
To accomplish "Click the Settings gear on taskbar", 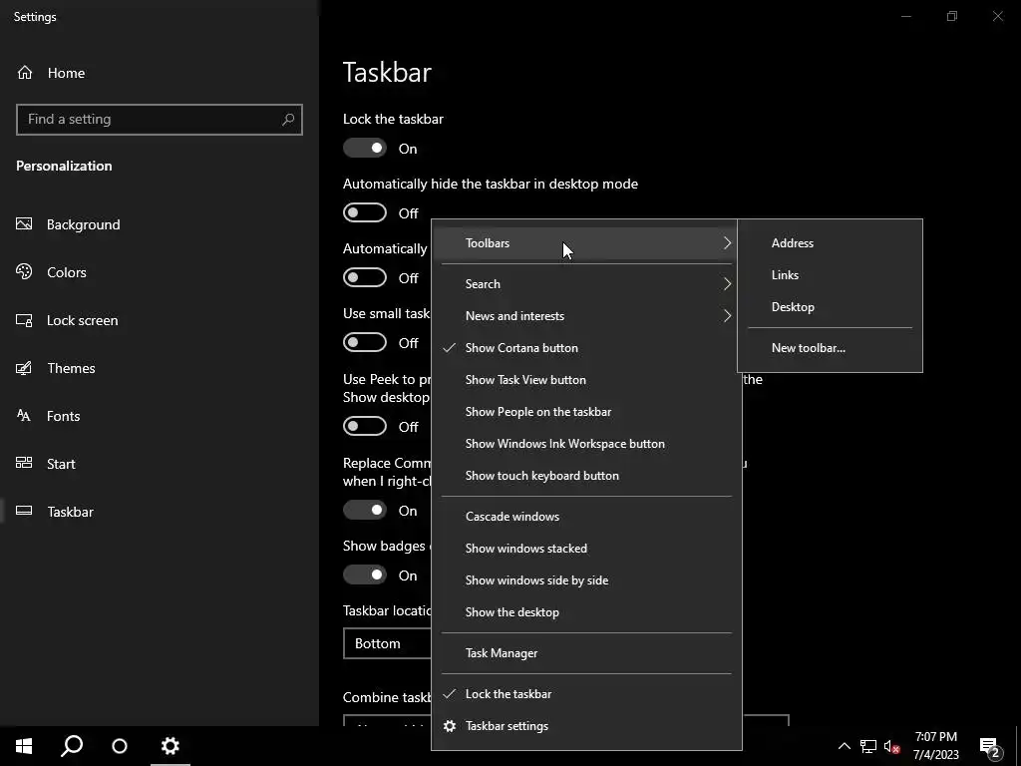I will (x=170, y=746).
